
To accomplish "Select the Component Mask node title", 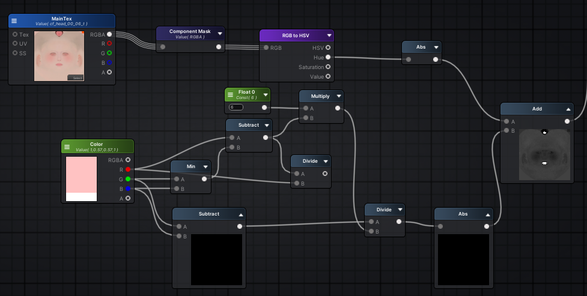I will coord(190,31).
